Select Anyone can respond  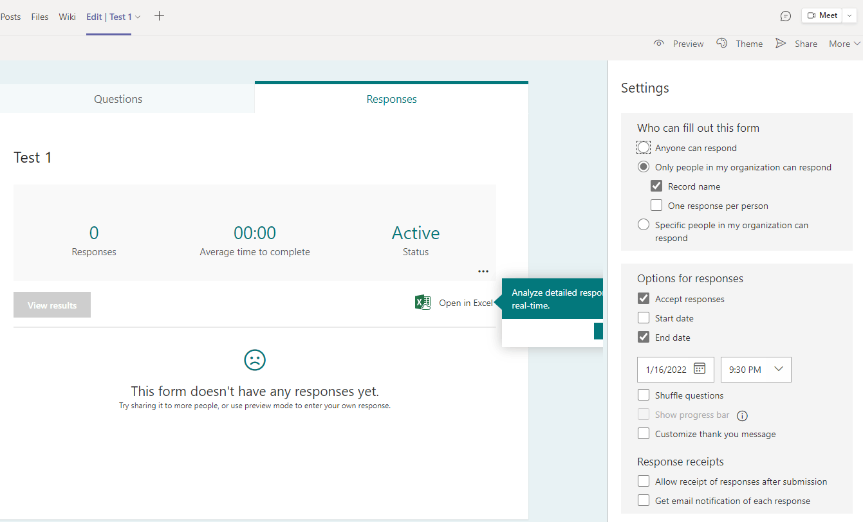pos(644,148)
